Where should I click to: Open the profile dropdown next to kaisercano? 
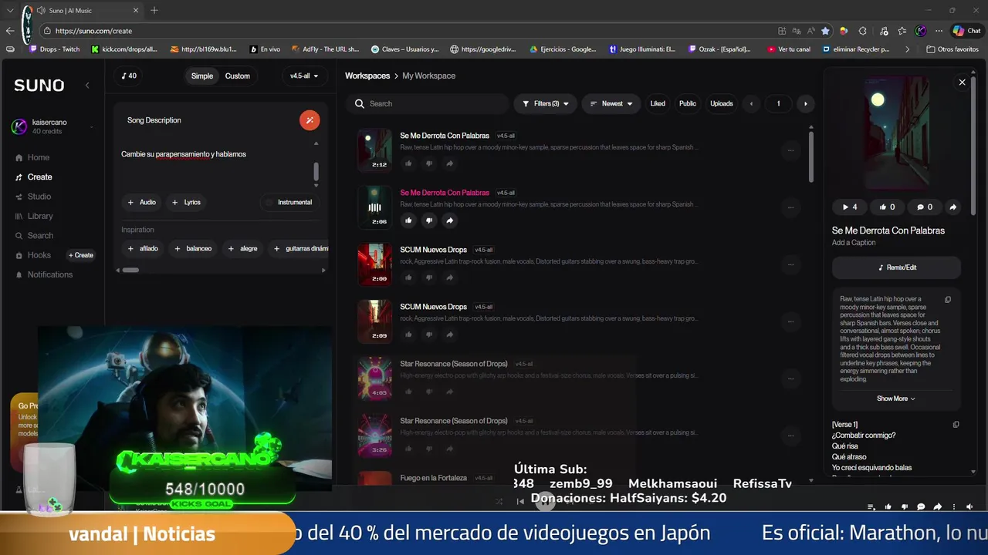pyautogui.click(x=92, y=127)
